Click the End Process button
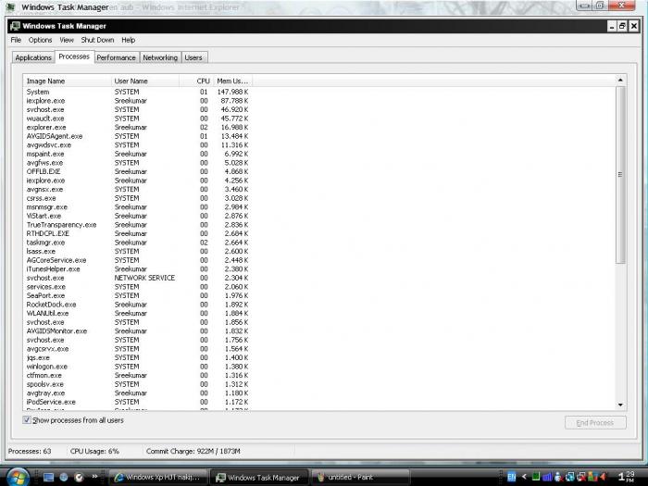648x486 pixels. (595, 423)
